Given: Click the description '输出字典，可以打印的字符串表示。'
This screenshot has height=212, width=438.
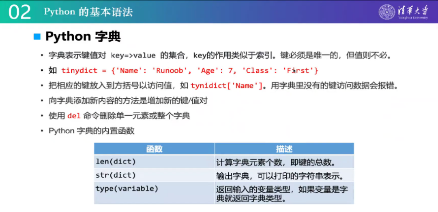Looking at the screenshot, I should (280, 176).
